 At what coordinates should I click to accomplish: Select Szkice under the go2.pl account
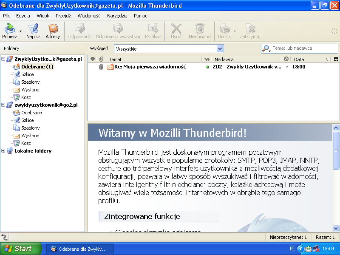click(27, 120)
